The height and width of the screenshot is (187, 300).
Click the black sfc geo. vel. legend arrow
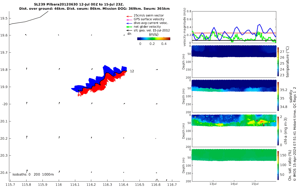[129, 30]
